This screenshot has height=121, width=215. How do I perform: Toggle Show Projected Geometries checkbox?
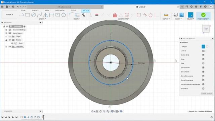click(203, 84)
